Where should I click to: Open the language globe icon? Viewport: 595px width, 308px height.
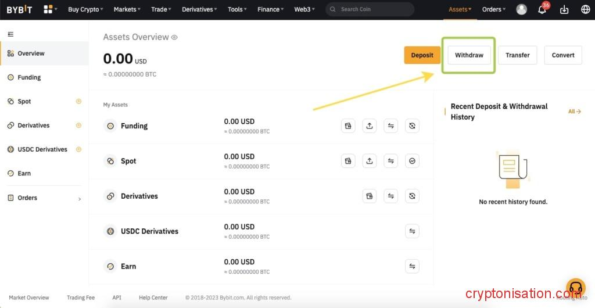(x=585, y=9)
